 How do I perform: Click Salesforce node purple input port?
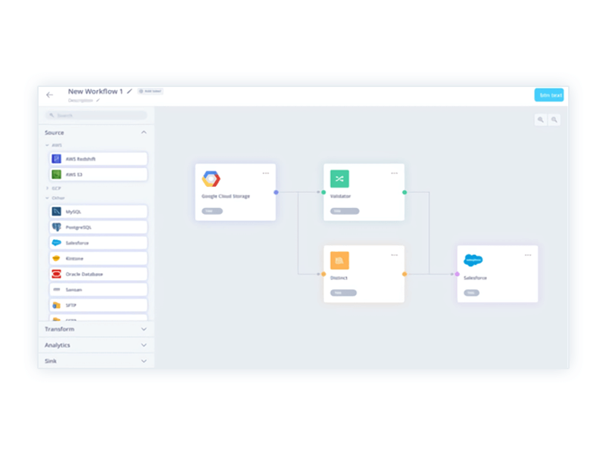(458, 274)
